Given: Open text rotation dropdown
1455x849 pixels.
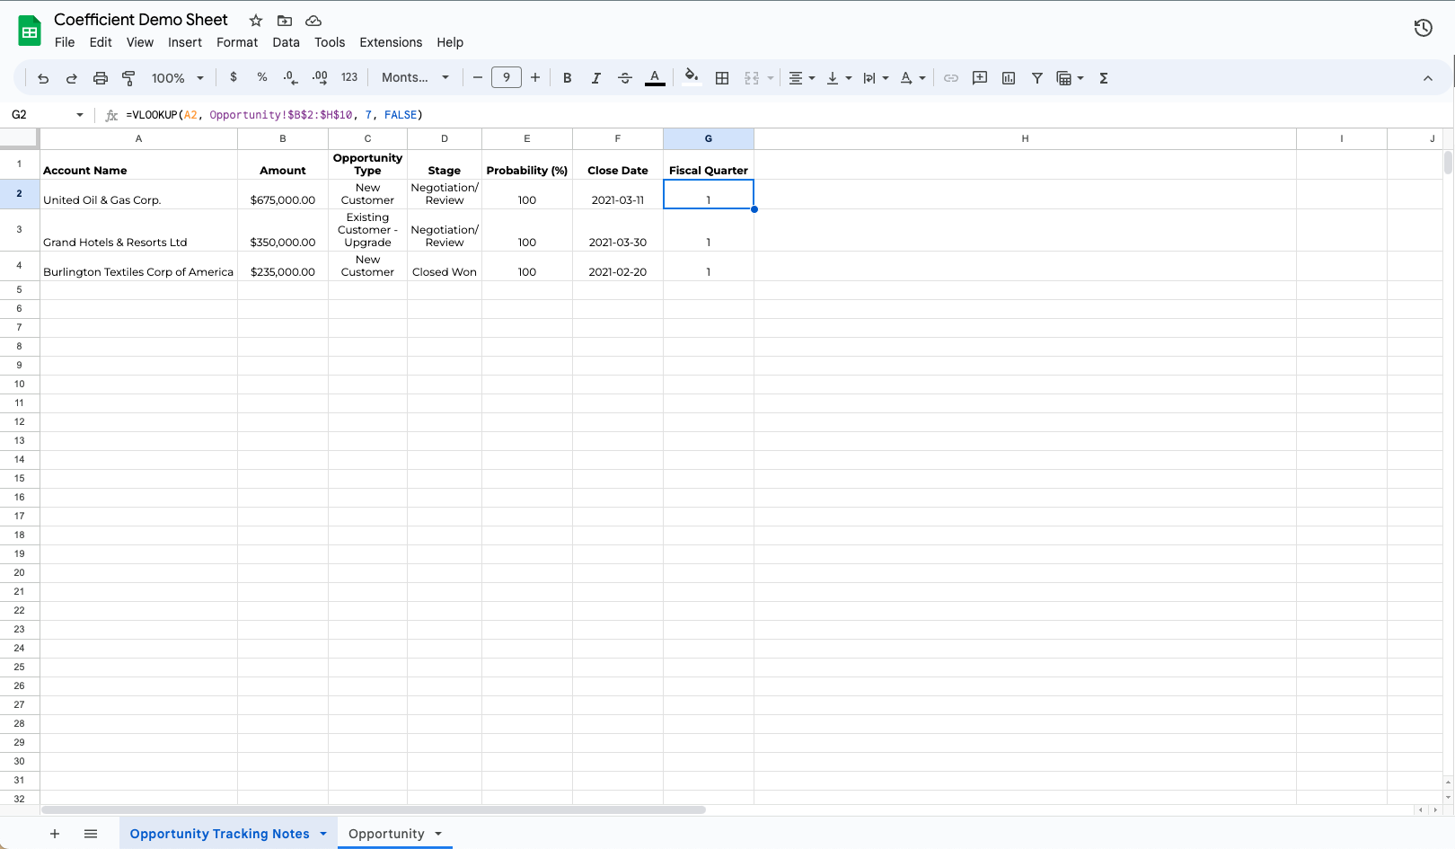Looking at the screenshot, I should [913, 78].
